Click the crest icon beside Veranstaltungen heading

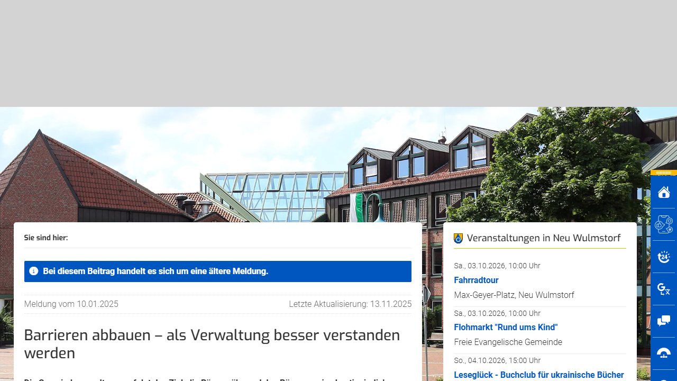pos(458,239)
